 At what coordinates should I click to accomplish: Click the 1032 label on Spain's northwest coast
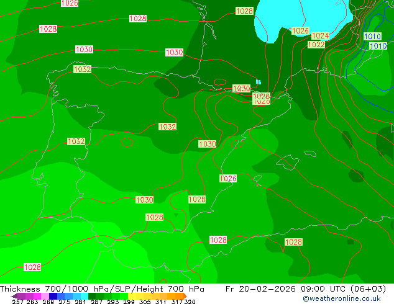coord(82,69)
